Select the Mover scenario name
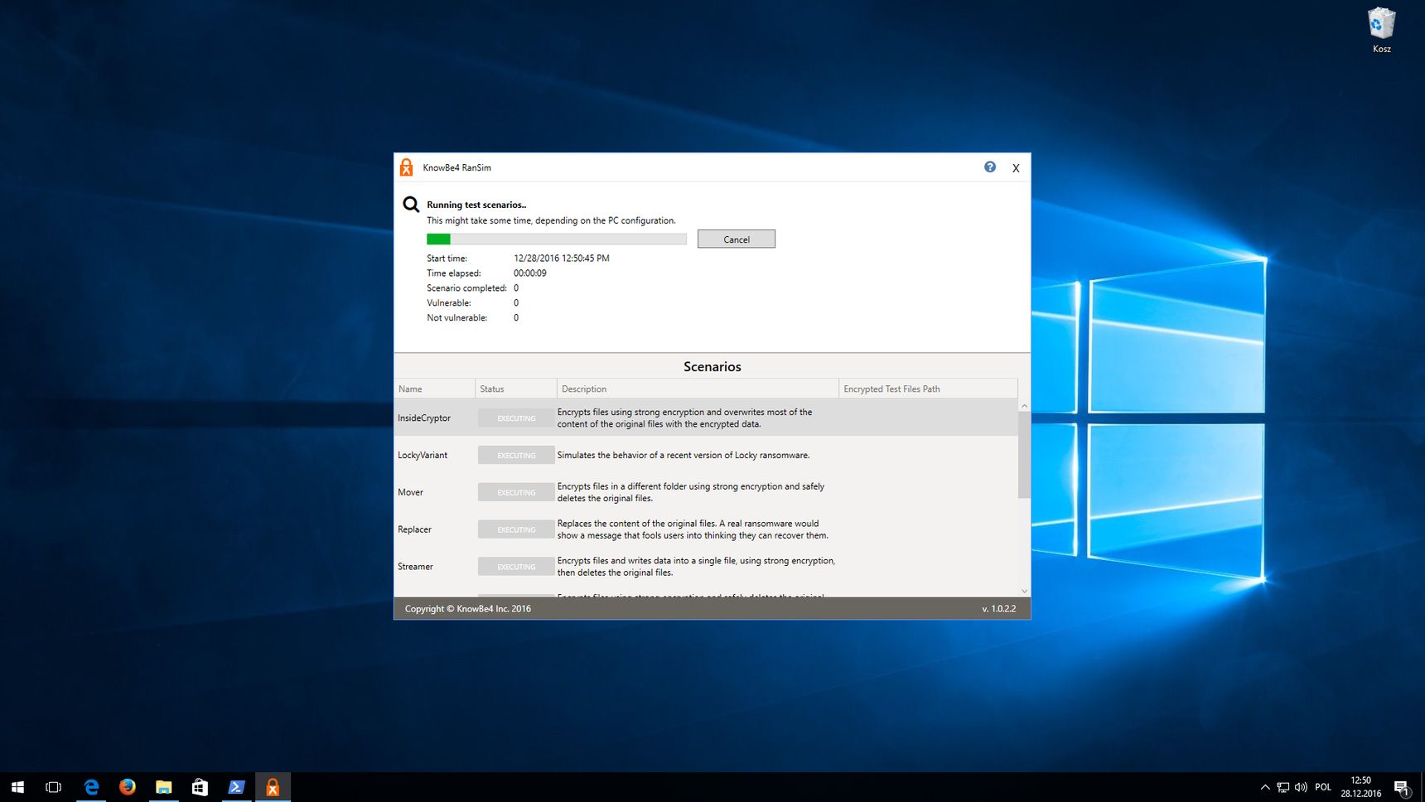The image size is (1425, 802). (x=410, y=492)
